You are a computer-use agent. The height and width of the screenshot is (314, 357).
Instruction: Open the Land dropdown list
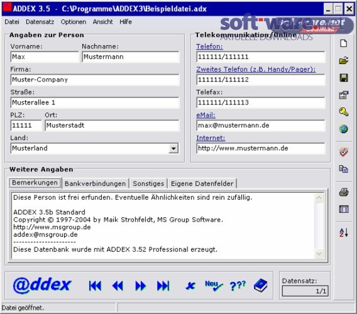click(173, 149)
